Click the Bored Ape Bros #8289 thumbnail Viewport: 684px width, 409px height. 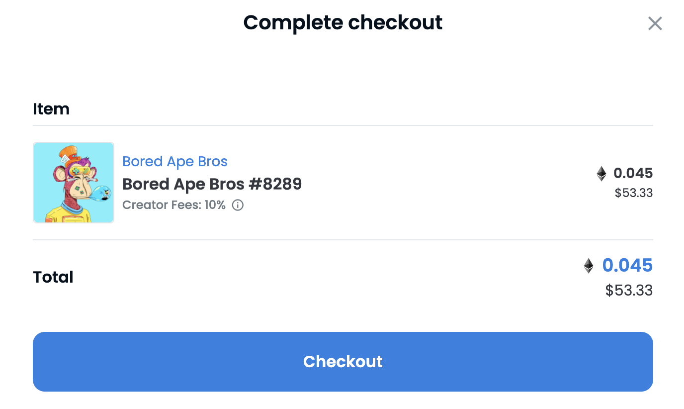74,183
